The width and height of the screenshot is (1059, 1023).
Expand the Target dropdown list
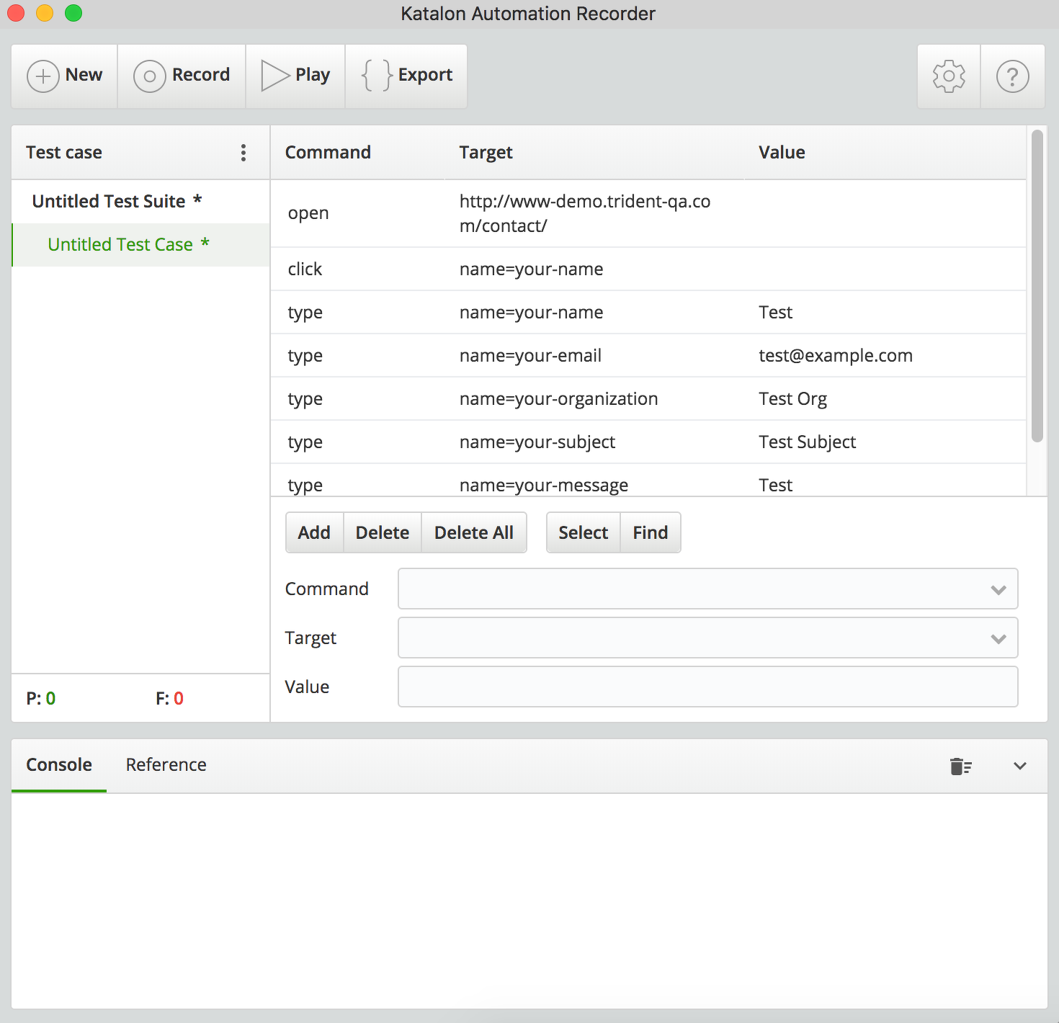point(998,638)
